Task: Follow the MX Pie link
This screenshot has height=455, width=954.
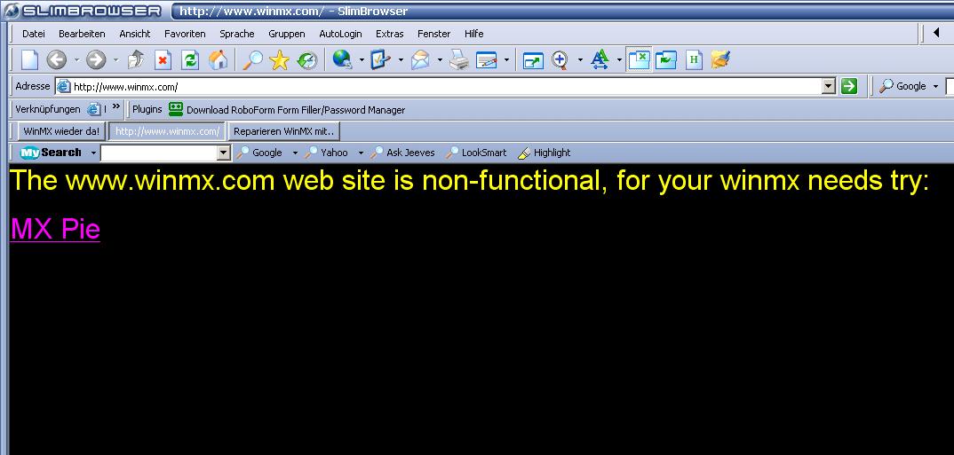Action: (x=55, y=229)
